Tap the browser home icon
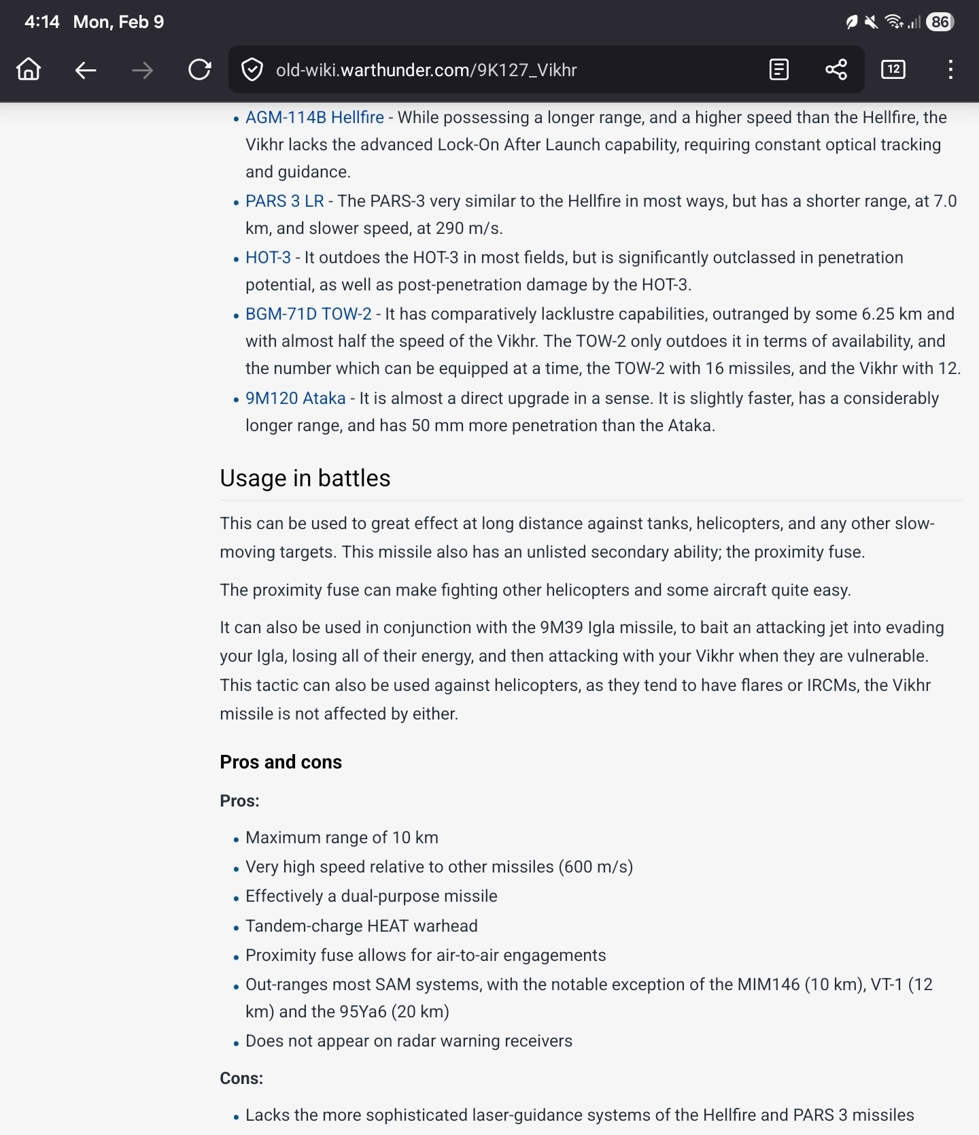The width and height of the screenshot is (979, 1135). (29, 69)
